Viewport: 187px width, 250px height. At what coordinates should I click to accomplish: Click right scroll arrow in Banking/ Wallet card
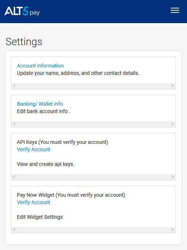pyautogui.click(x=173, y=124)
